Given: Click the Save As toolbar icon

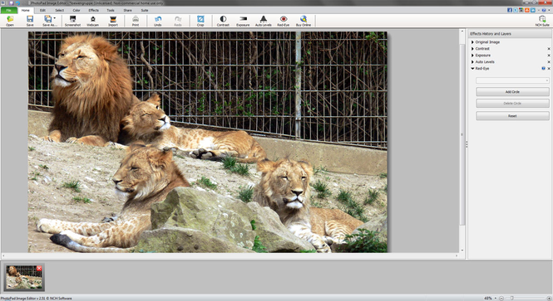Looking at the screenshot, I should click(48, 21).
